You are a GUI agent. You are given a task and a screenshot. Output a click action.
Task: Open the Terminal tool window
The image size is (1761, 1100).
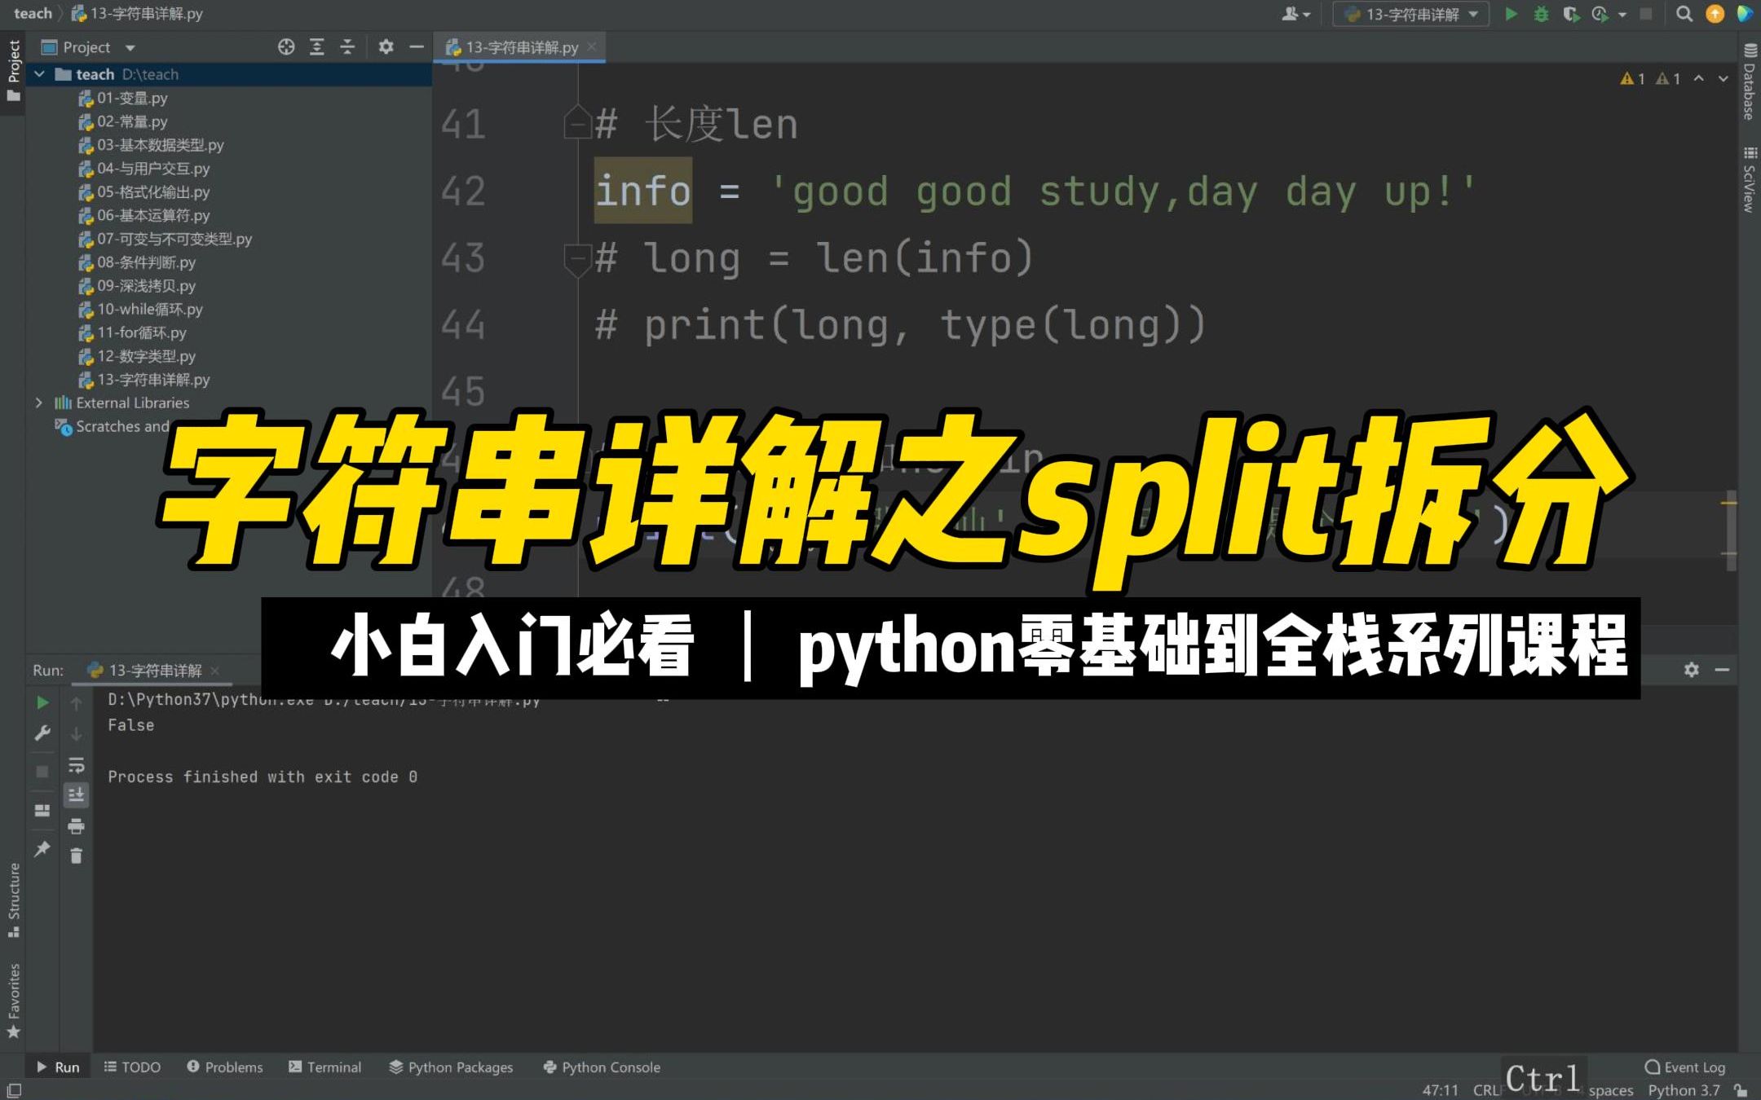pyautogui.click(x=324, y=1067)
